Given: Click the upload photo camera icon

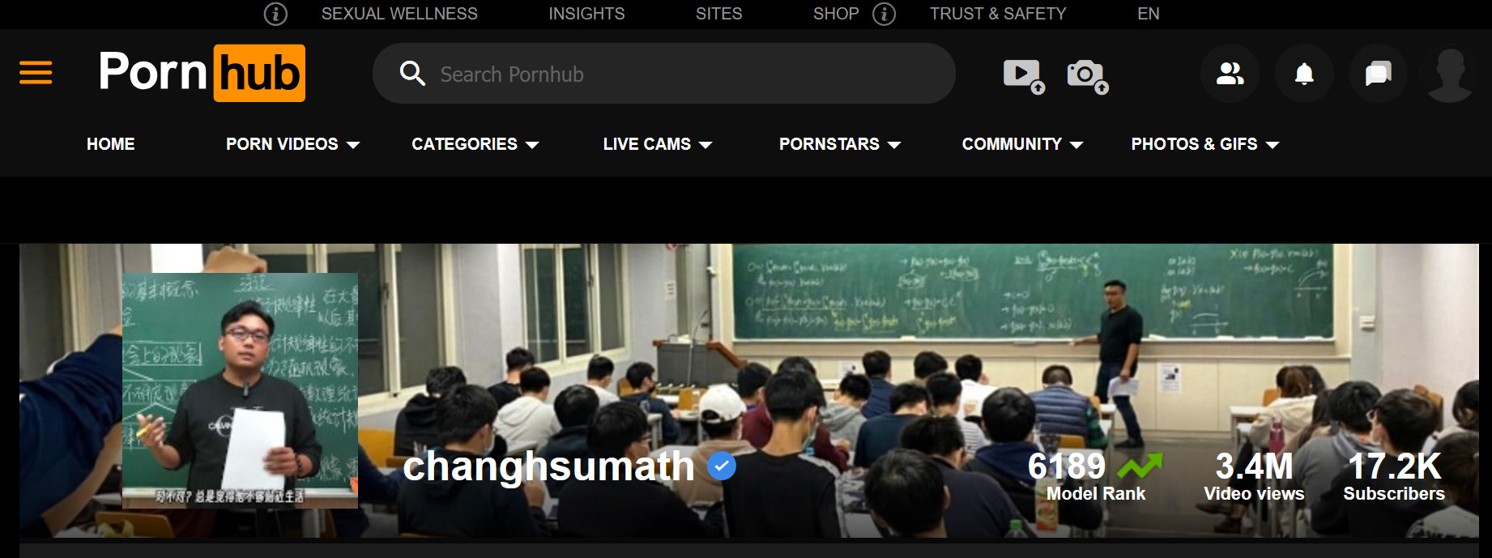Looking at the screenshot, I should [x=1087, y=75].
